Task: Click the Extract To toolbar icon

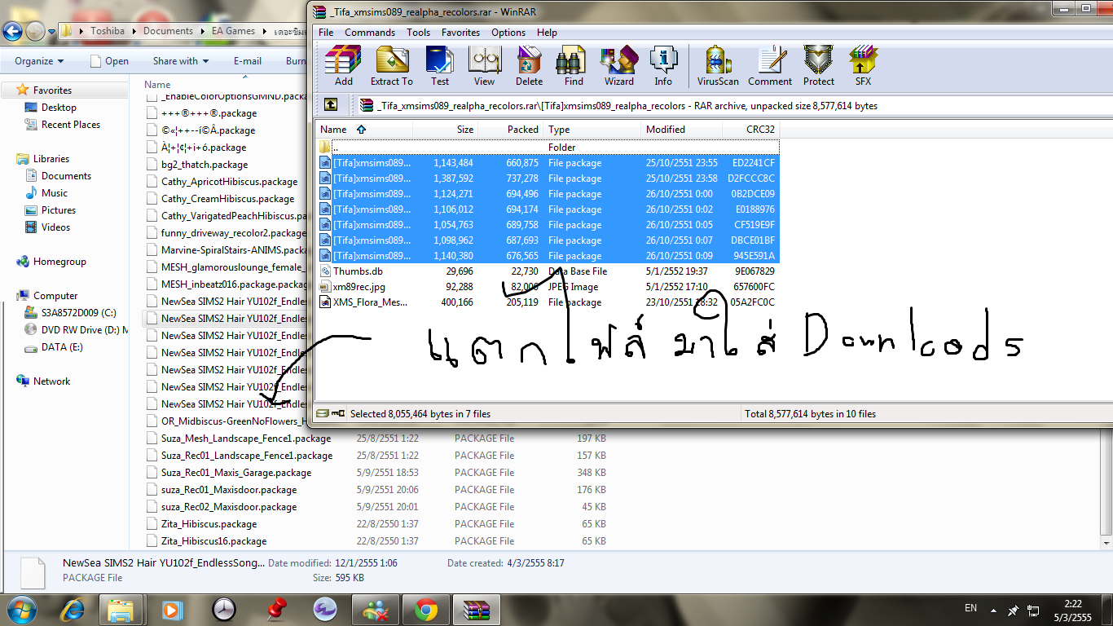Action: pyautogui.click(x=392, y=66)
